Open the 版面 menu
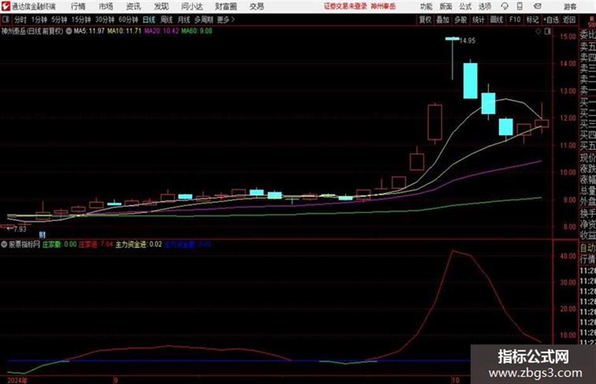596x384 pixels. click(446, 6)
